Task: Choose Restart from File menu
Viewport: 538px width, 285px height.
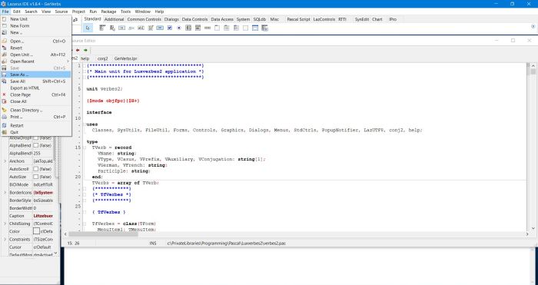Action: [35, 125]
